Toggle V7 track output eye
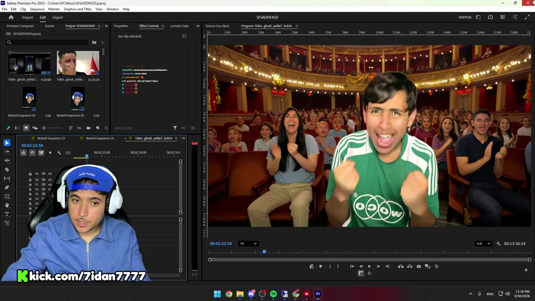This screenshot has height=301, width=535. (x=50, y=184)
